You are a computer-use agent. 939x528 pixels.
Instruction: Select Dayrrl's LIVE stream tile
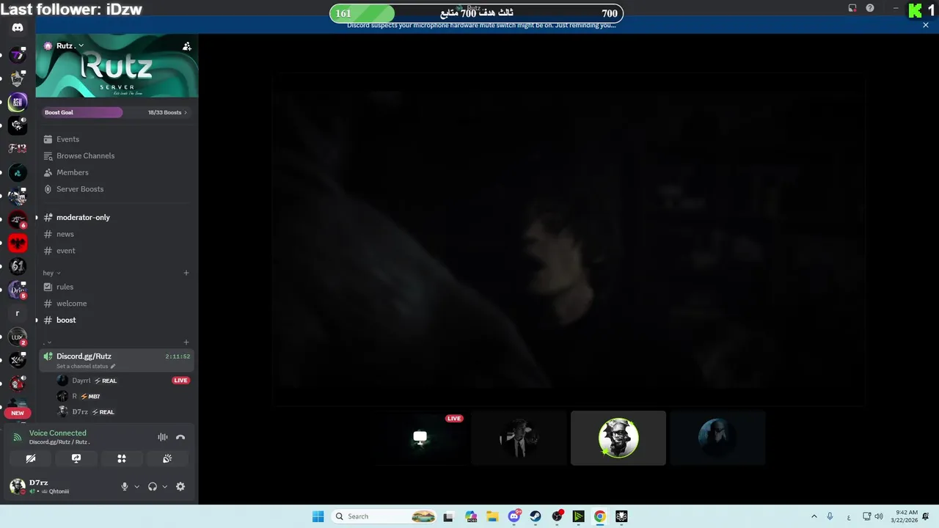click(x=420, y=438)
